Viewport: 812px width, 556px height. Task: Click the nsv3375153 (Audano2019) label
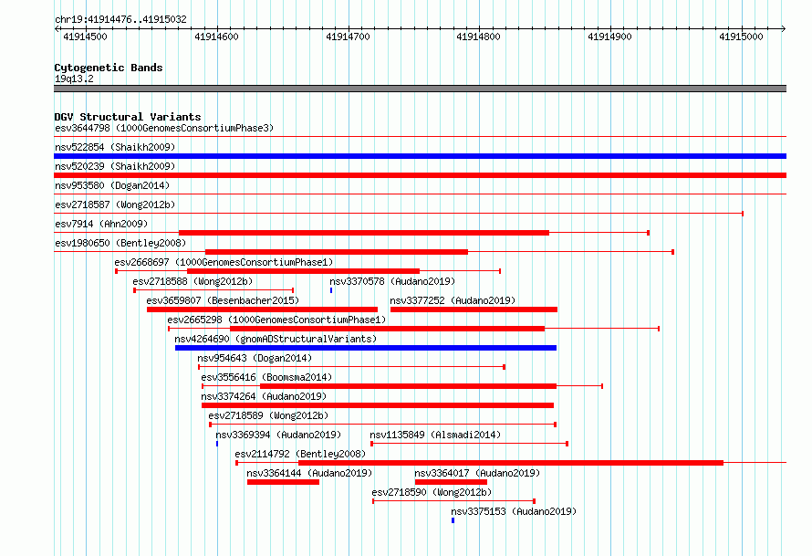pos(514,511)
